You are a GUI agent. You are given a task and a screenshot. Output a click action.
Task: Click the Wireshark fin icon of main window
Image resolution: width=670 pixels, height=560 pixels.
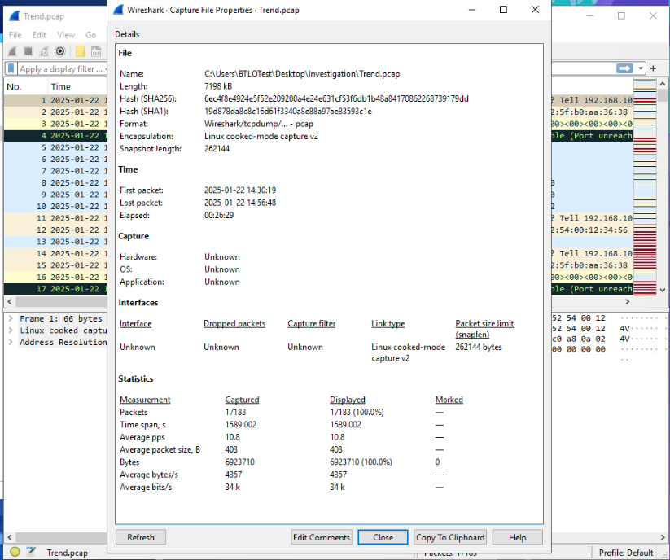tap(15, 15)
